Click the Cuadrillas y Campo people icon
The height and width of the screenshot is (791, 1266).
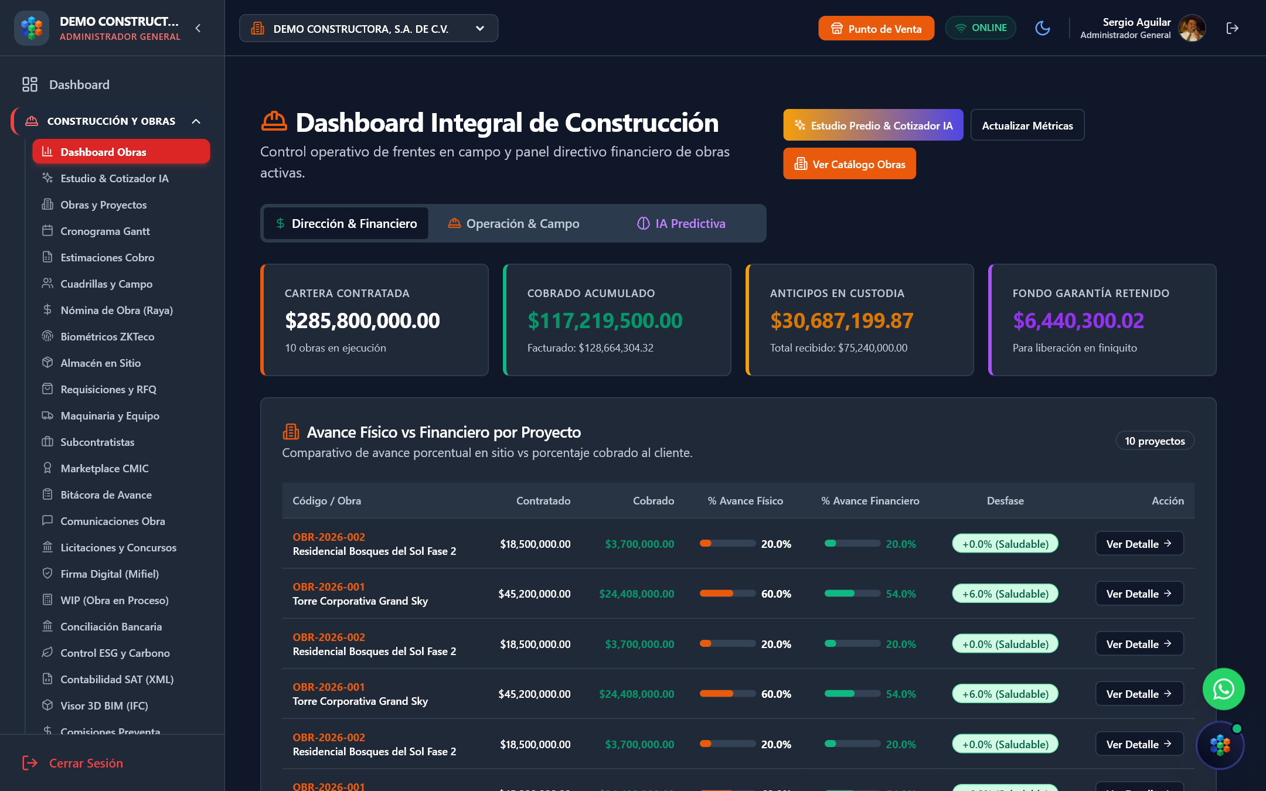pos(47,284)
